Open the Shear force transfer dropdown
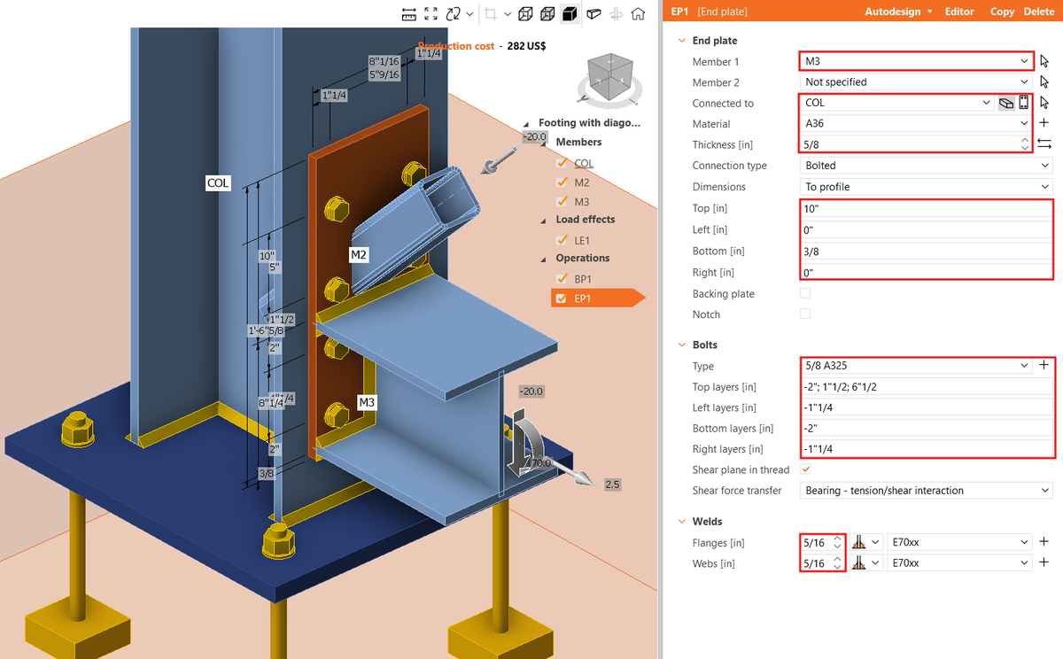The height and width of the screenshot is (659, 1063). 926,490
